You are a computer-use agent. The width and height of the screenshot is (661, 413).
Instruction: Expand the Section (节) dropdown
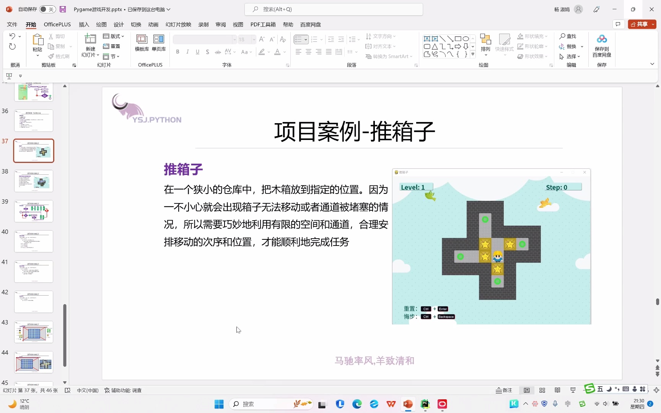tap(111, 56)
